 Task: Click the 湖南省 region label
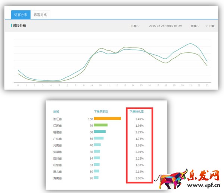(57, 178)
